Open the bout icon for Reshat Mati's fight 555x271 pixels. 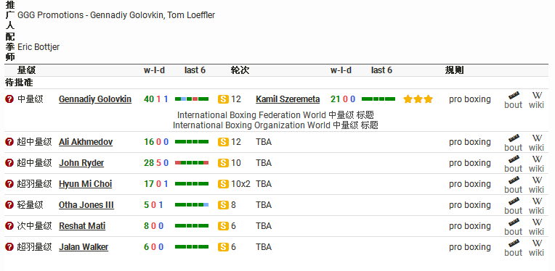tap(514, 227)
